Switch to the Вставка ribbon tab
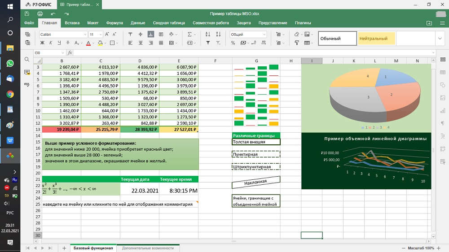The height and width of the screenshot is (252, 449). point(72,23)
